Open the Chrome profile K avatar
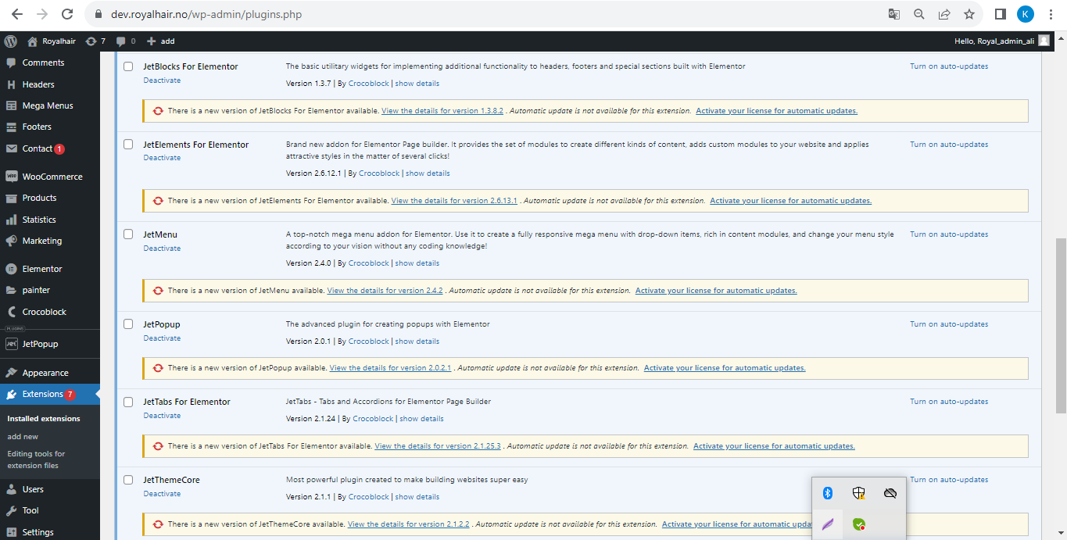The width and height of the screenshot is (1067, 540). 1026,14
